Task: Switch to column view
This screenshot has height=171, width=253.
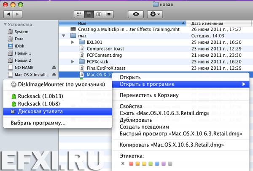Action: tap(99, 14)
